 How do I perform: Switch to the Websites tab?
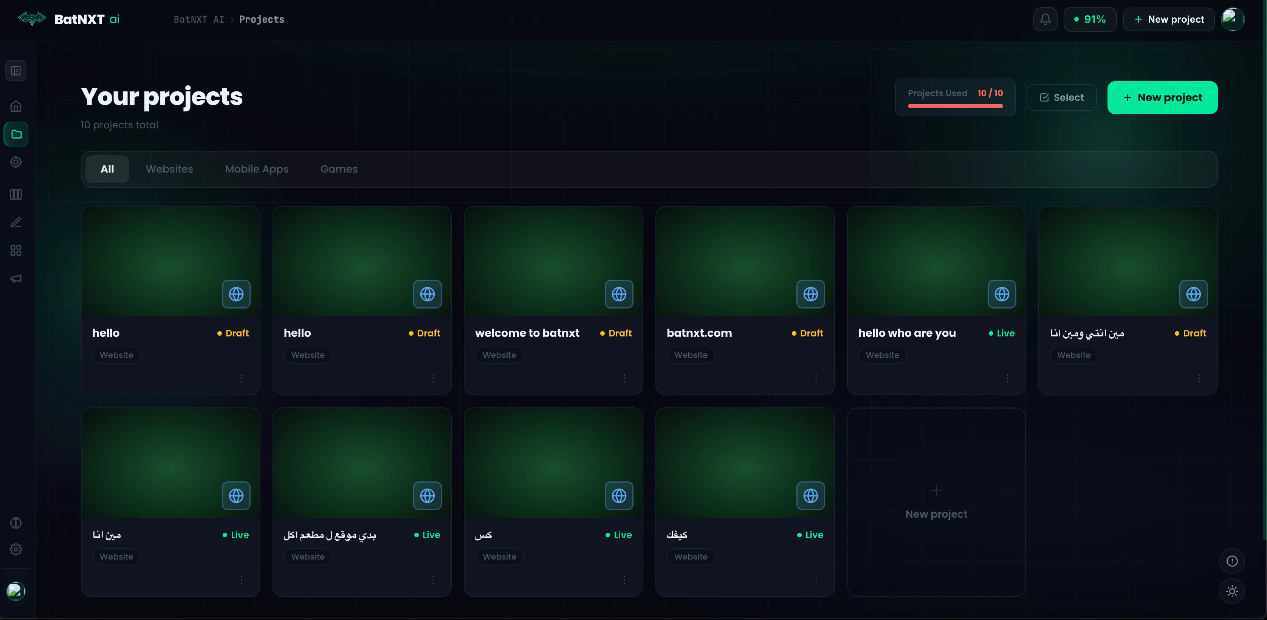(x=170, y=169)
